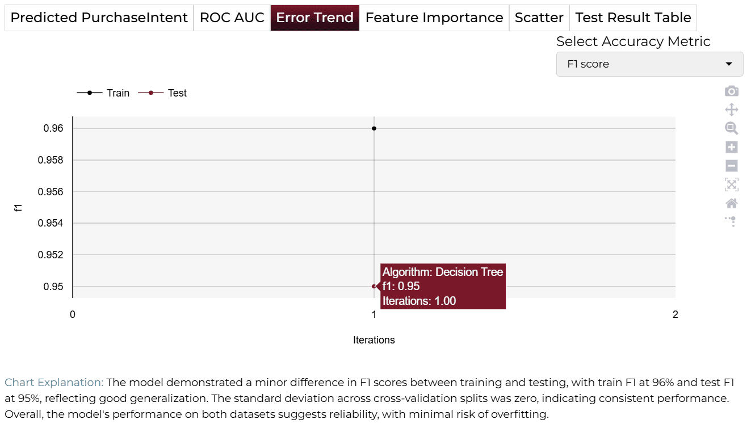Toggle Train series in chart legend
Screen dimensions: 751x436
103,93
